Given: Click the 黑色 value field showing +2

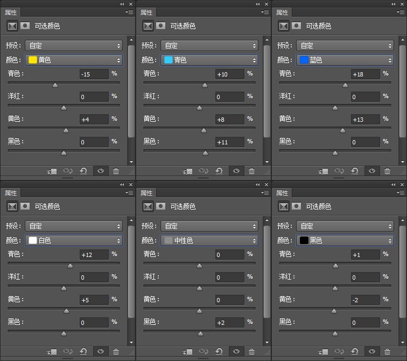Looking at the screenshot, I should click(230, 323).
